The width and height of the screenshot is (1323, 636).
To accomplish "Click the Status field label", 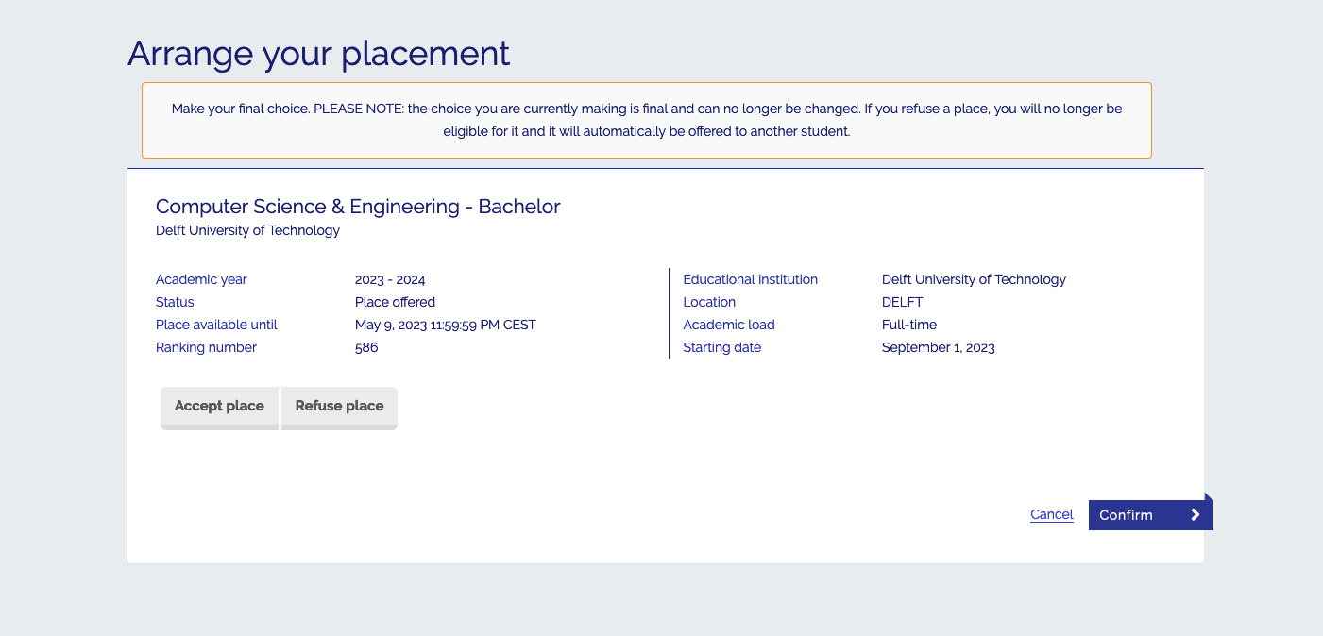I will click(175, 302).
